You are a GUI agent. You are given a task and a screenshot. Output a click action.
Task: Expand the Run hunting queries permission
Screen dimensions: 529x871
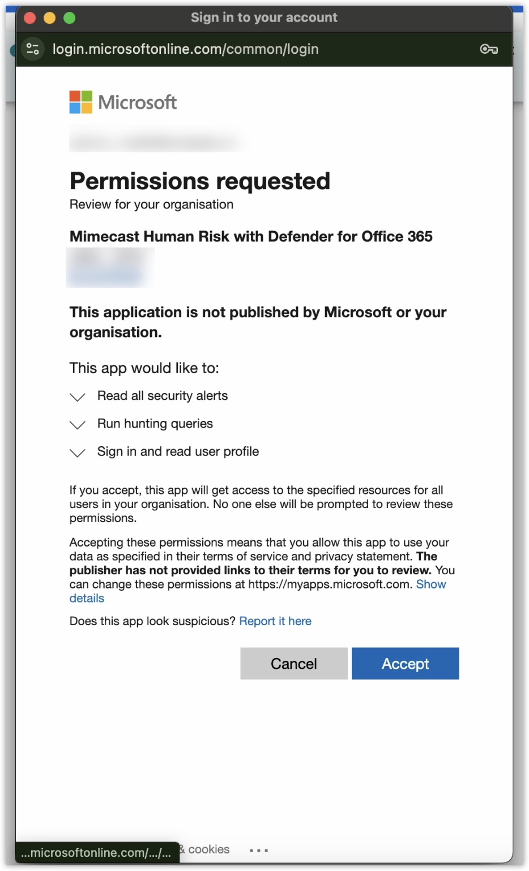(77, 425)
